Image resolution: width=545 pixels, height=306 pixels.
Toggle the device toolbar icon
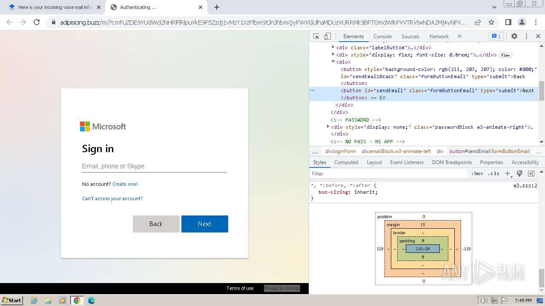point(327,37)
